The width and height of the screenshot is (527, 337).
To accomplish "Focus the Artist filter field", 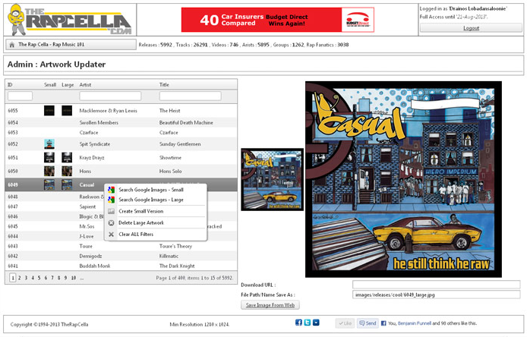I will pyautogui.click(x=110, y=96).
